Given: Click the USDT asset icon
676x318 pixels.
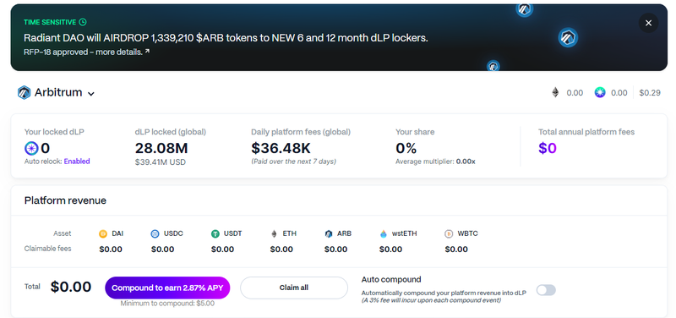Looking at the screenshot, I should point(215,234).
